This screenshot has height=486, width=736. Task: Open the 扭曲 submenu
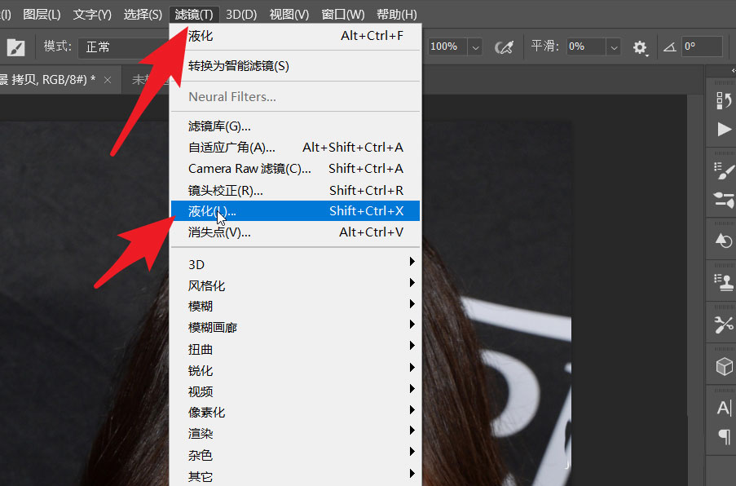(295, 349)
